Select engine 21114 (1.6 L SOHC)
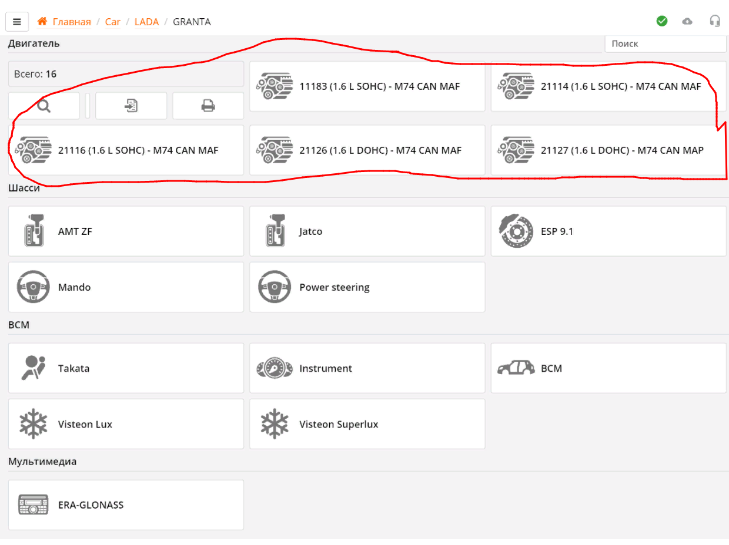The width and height of the screenshot is (729, 545). click(608, 86)
